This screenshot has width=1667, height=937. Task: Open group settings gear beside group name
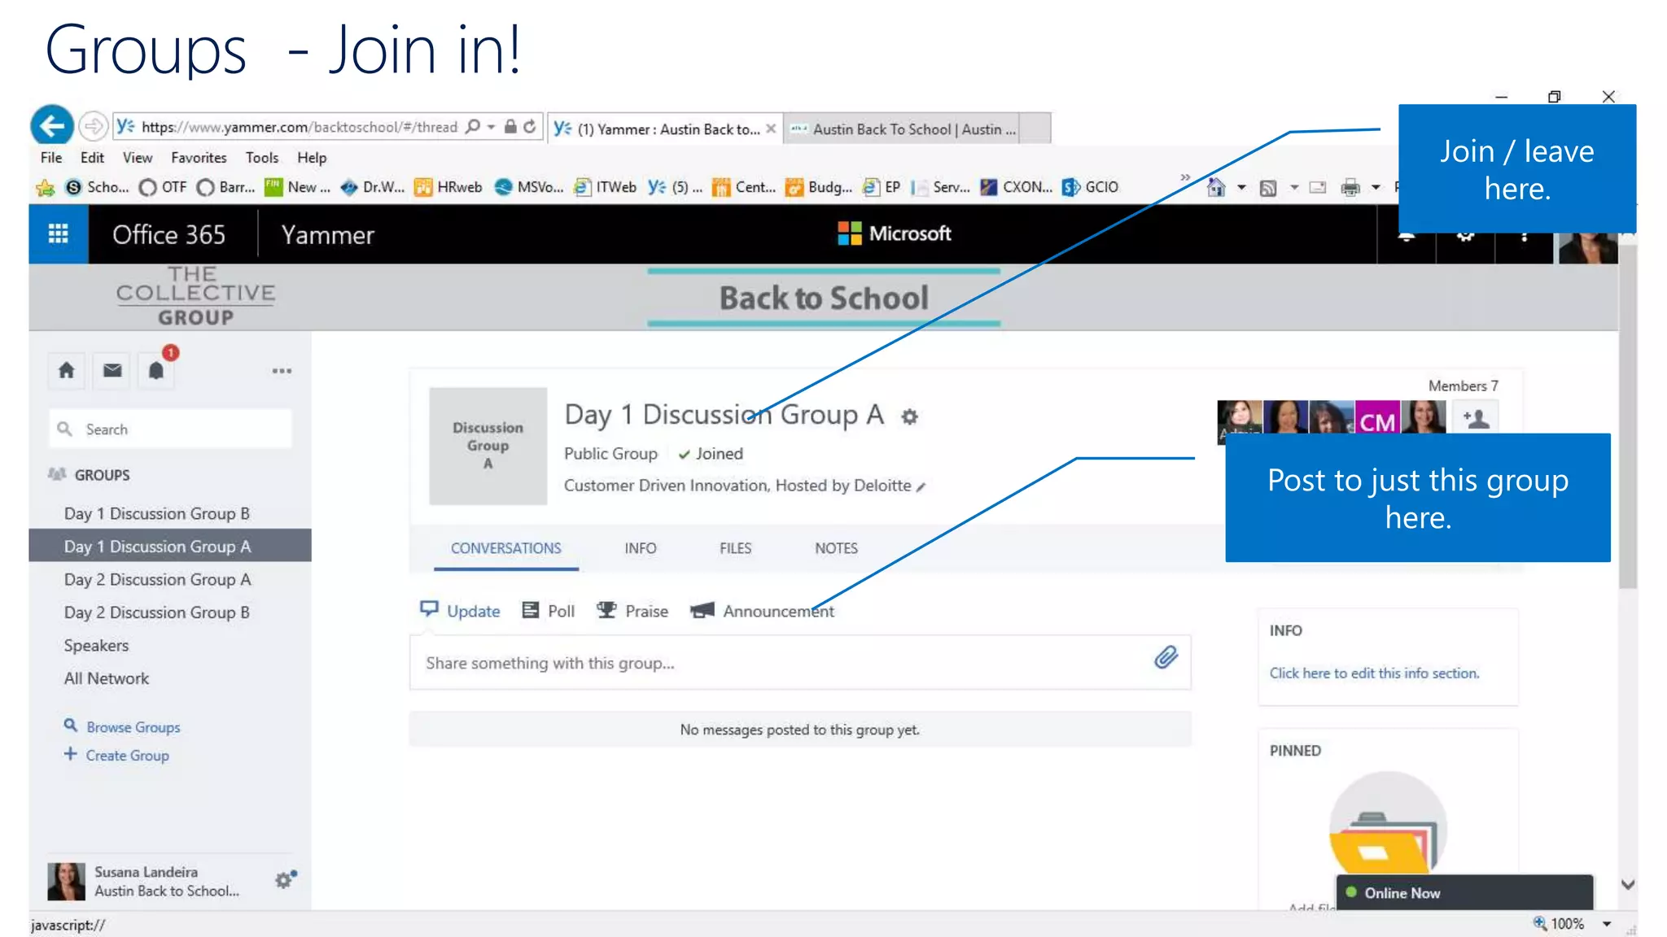point(909,417)
